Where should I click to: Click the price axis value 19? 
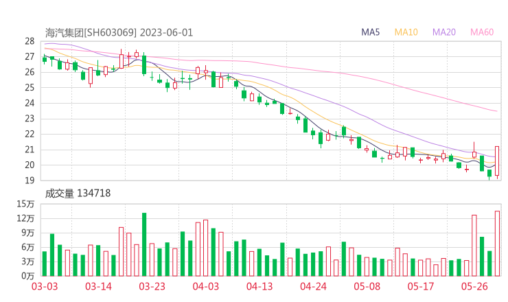pos(30,181)
